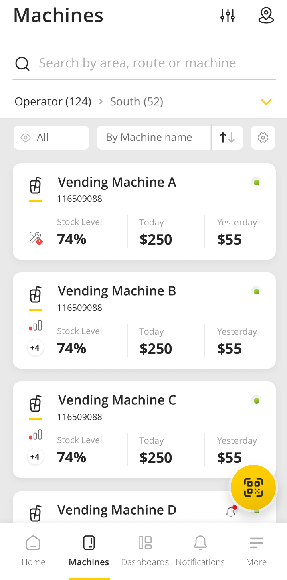Click the green status dot on Vending Machine A

(x=256, y=182)
